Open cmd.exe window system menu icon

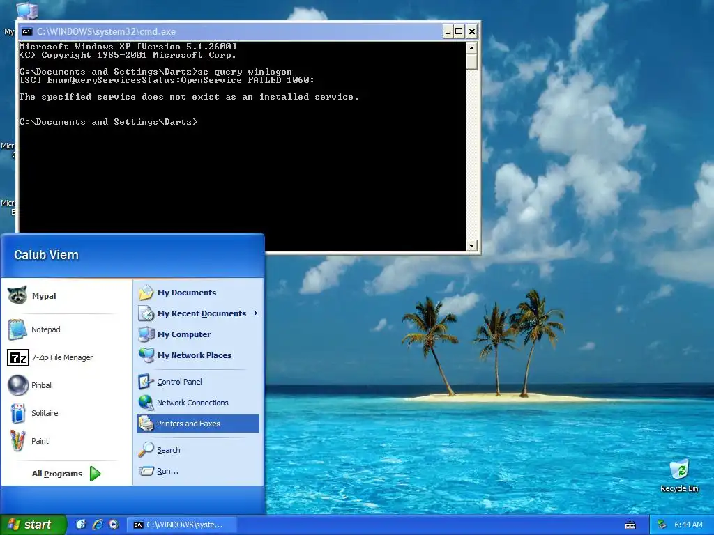coord(27,31)
